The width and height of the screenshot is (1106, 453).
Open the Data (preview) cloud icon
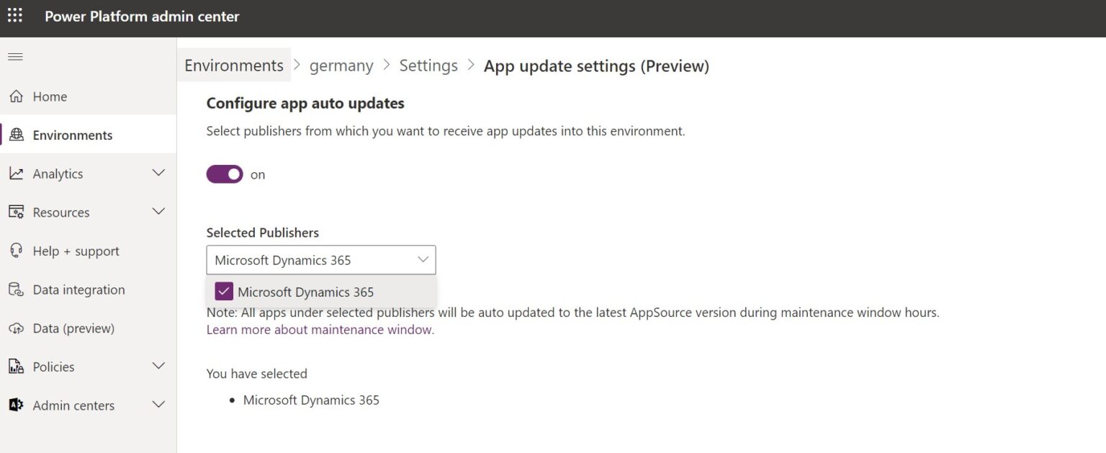pyautogui.click(x=16, y=328)
